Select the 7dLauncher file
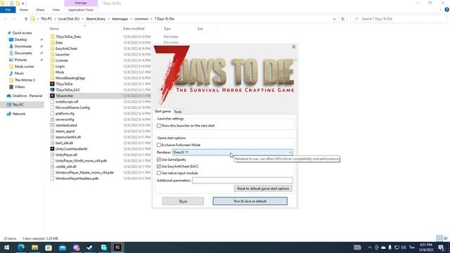This screenshot has width=450, height=253. tap(64, 96)
